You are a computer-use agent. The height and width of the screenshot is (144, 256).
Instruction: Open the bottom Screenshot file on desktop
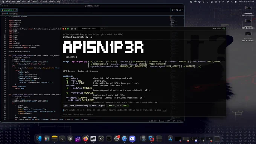click(248, 33)
